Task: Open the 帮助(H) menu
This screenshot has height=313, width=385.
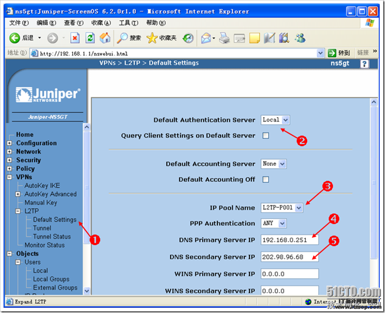Action: [156, 23]
